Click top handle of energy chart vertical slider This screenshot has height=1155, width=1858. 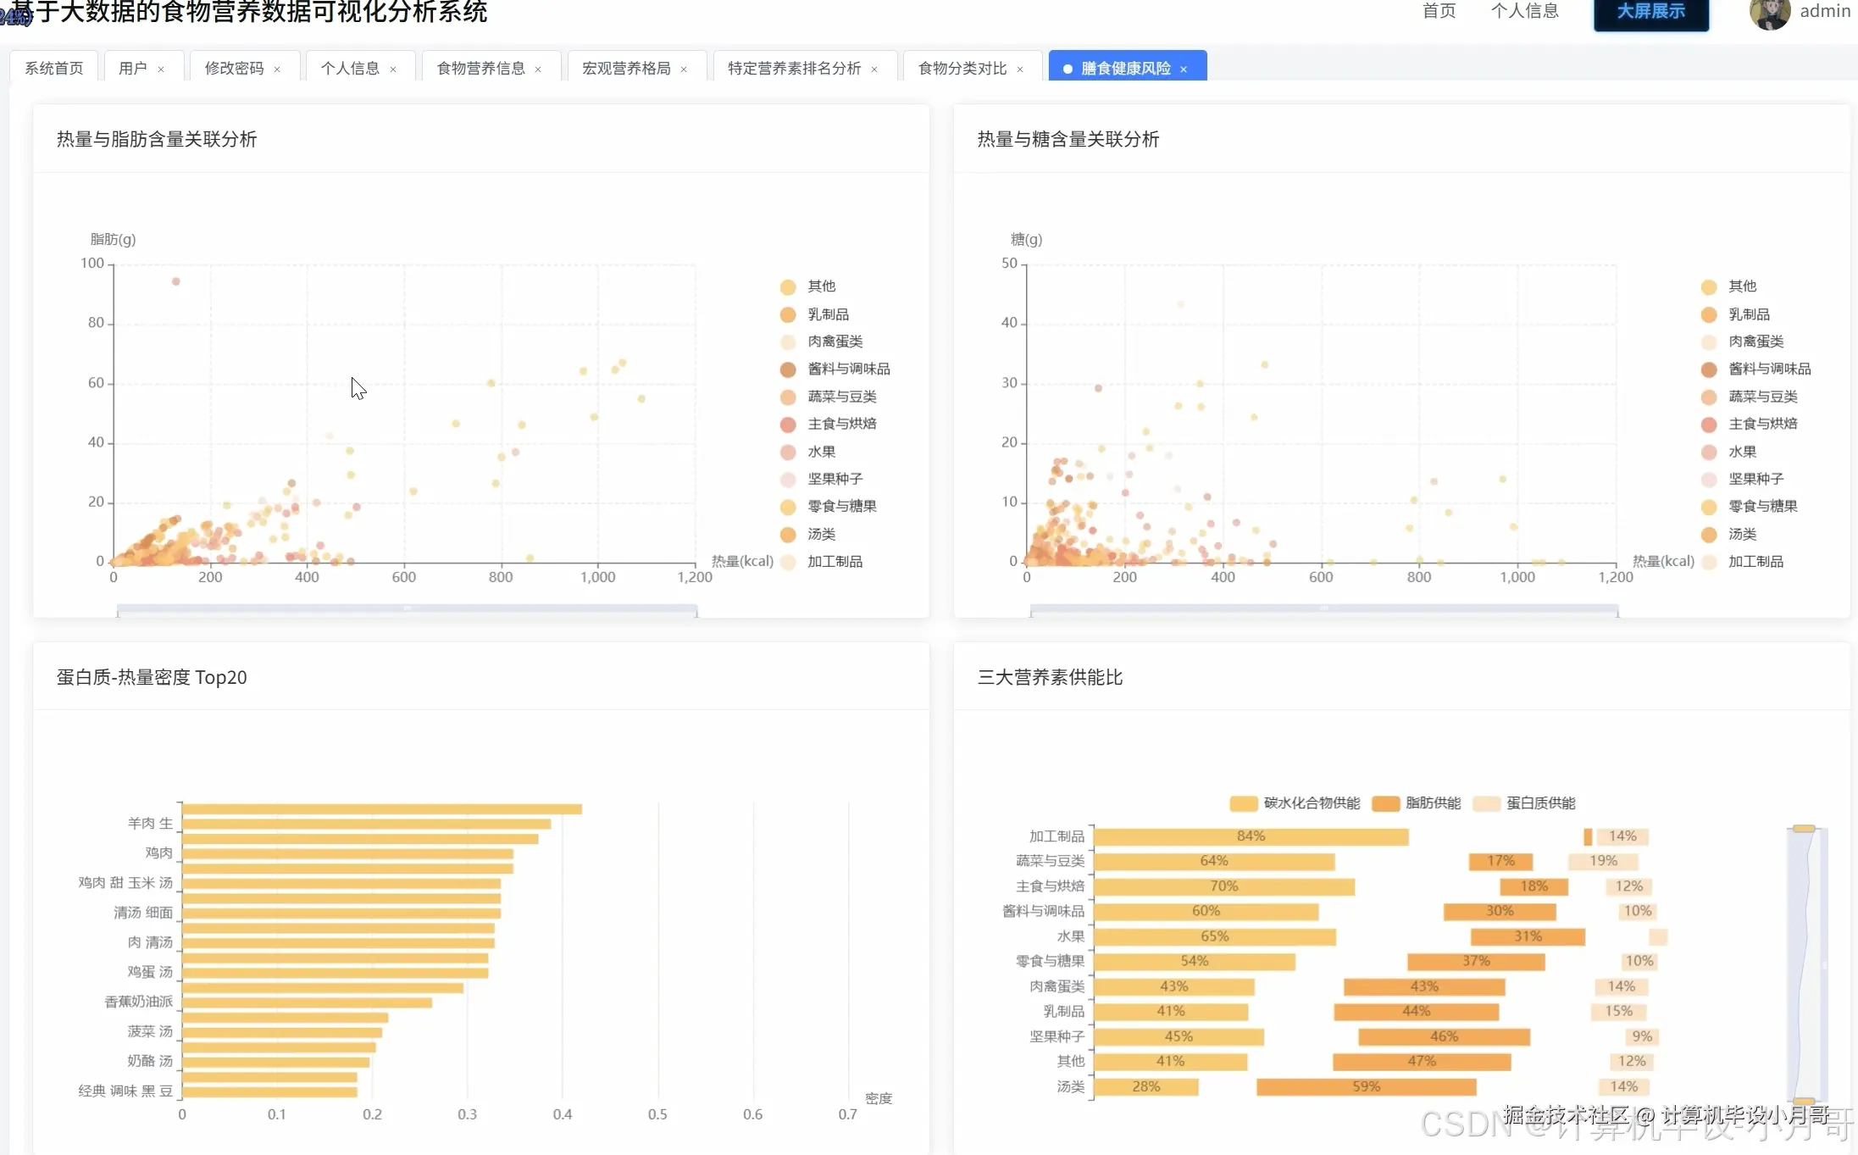coord(1804,829)
